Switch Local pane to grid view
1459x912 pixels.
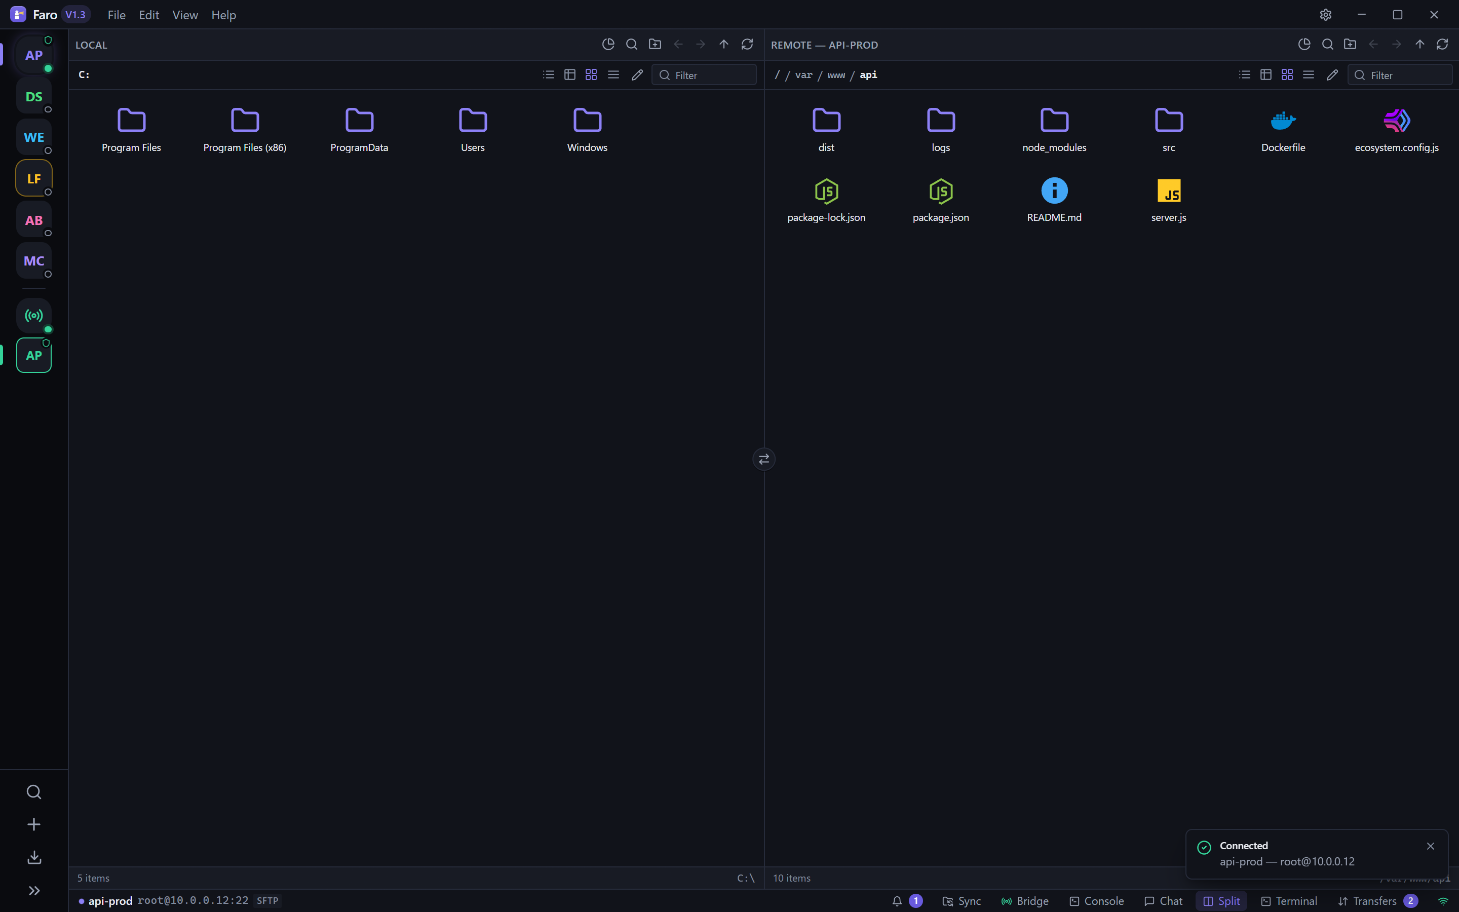[591, 75]
